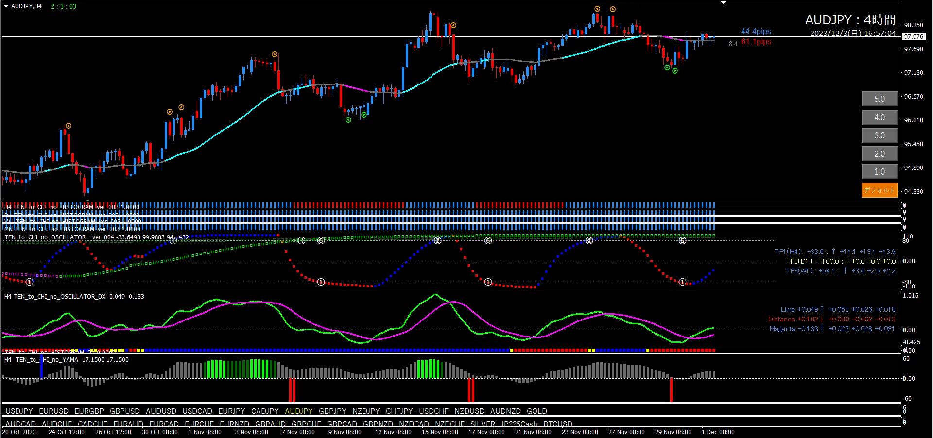Click the chart shift triangle marker at top
The width and height of the screenshot is (933, 438).
(723, 3)
